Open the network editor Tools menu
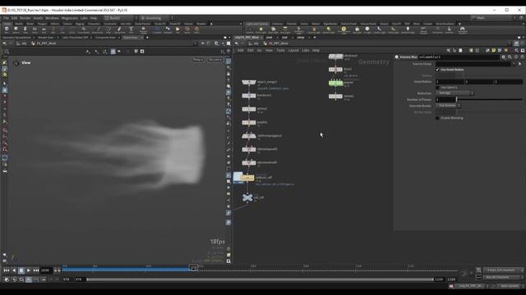Image resolution: width=526 pixels, height=295 pixels. point(280,50)
